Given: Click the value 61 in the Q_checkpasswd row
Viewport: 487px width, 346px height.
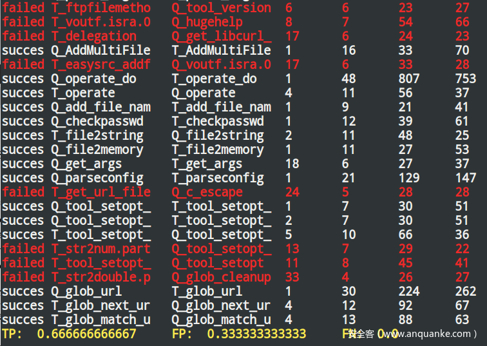Looking at the screenshot, I should 463,121.
